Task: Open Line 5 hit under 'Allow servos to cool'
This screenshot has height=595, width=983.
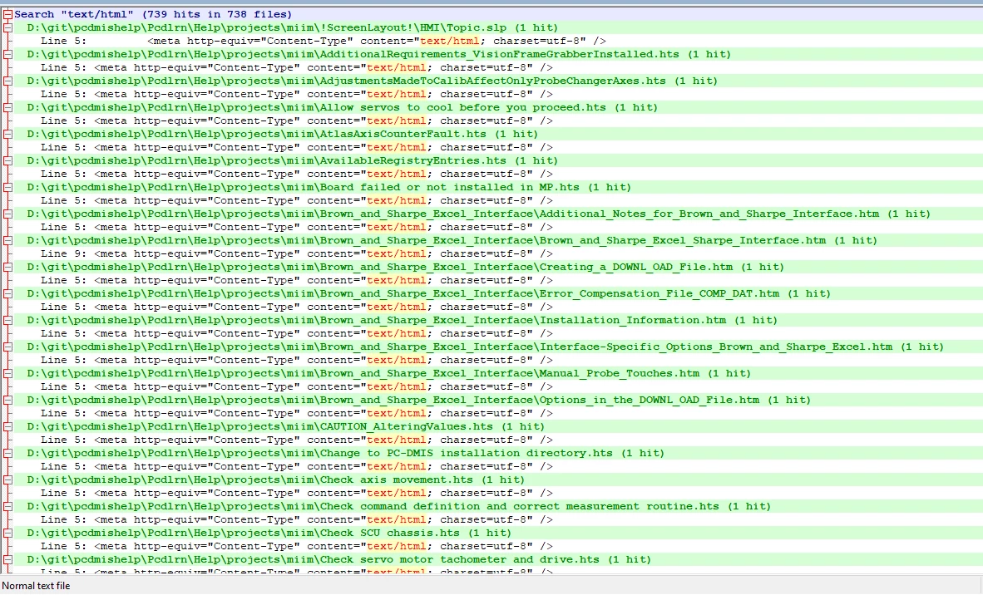Action: point(297,120)
